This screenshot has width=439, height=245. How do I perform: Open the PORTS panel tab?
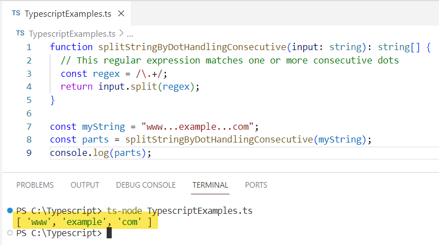tap(256, 185)
